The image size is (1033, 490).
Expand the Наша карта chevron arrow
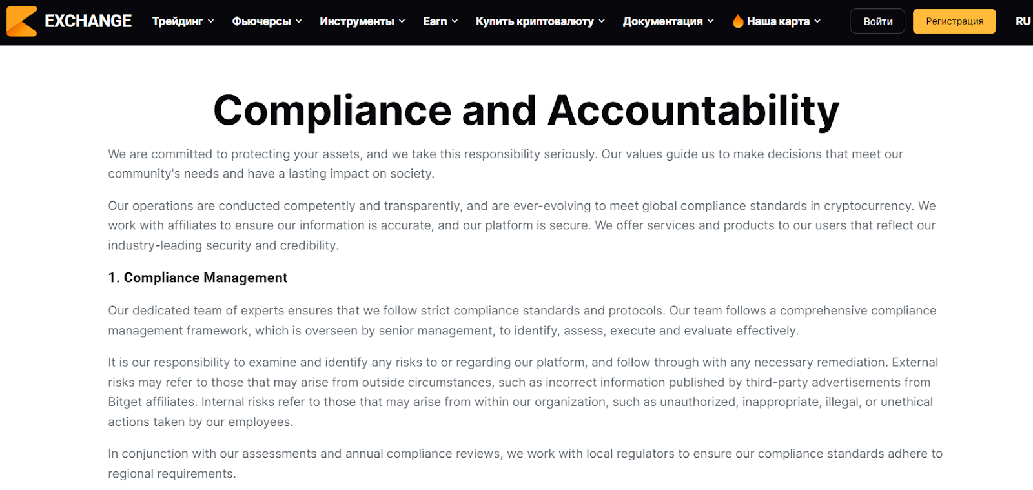tap(817, 21)
